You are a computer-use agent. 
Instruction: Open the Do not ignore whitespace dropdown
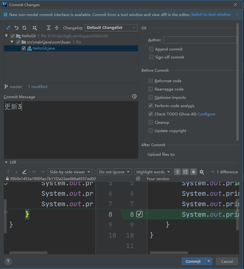click(x=114, y=172)
